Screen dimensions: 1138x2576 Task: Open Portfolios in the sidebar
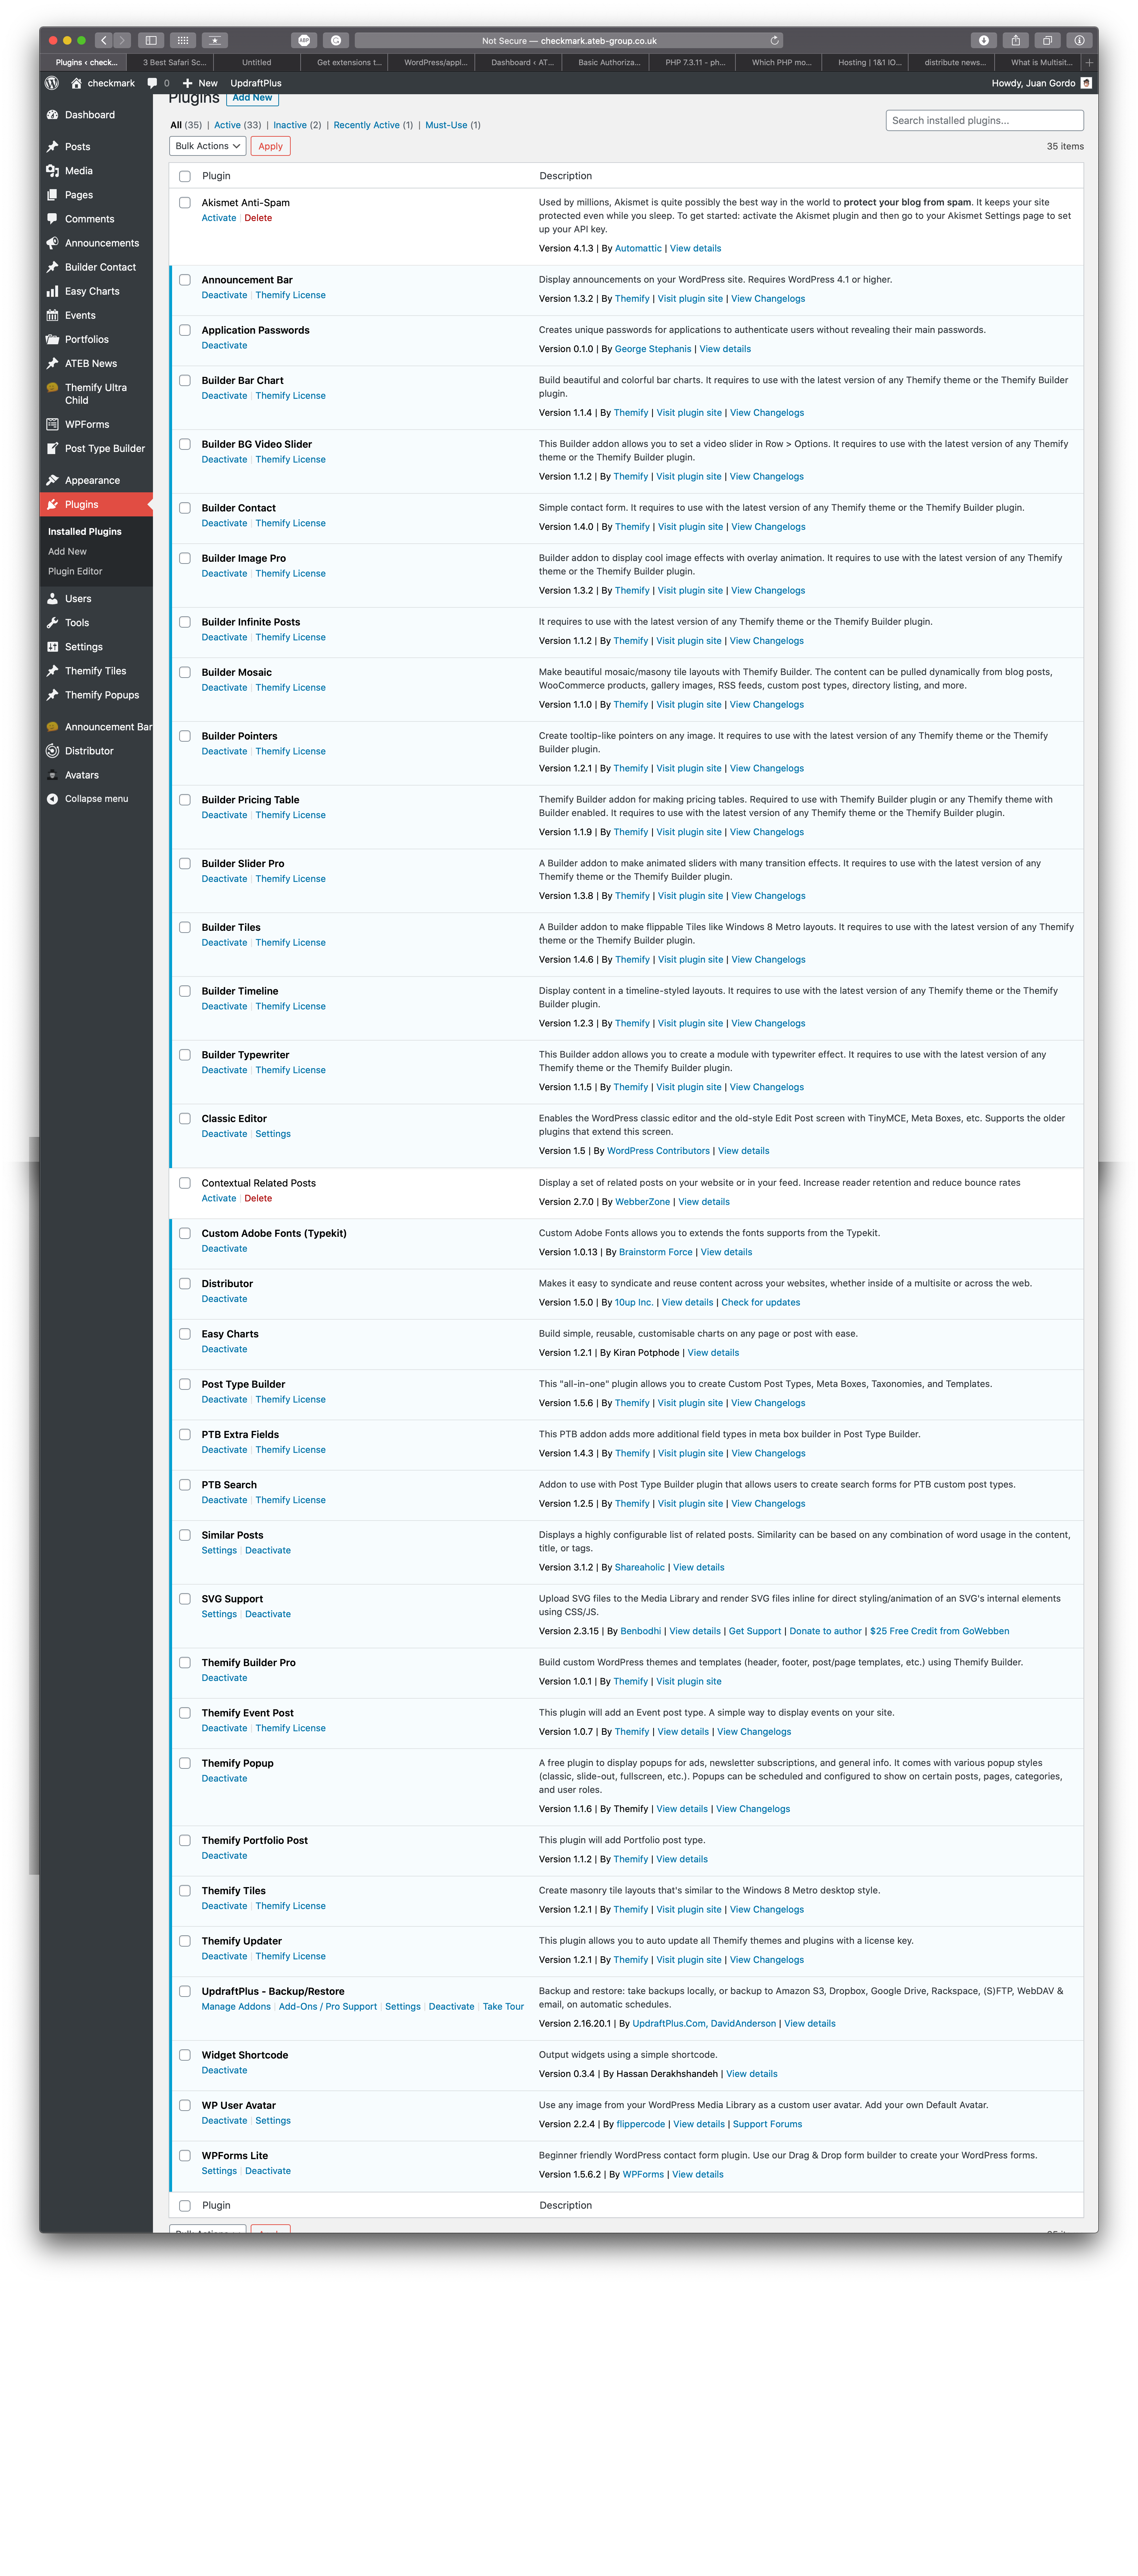(86, 339)
